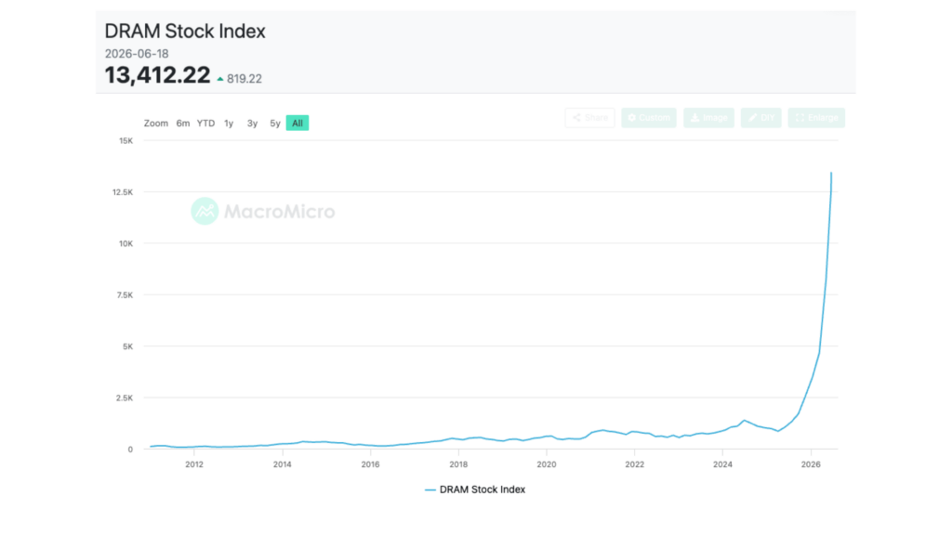Select the 6m zoom range
Viewport: 952px width, 535px height.
pos(183,124)
